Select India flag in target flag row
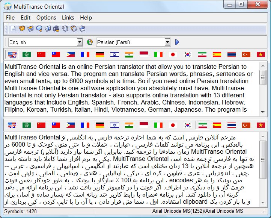Image resolution: width=271 pixels, height=218 pixels. click(129, 125)
